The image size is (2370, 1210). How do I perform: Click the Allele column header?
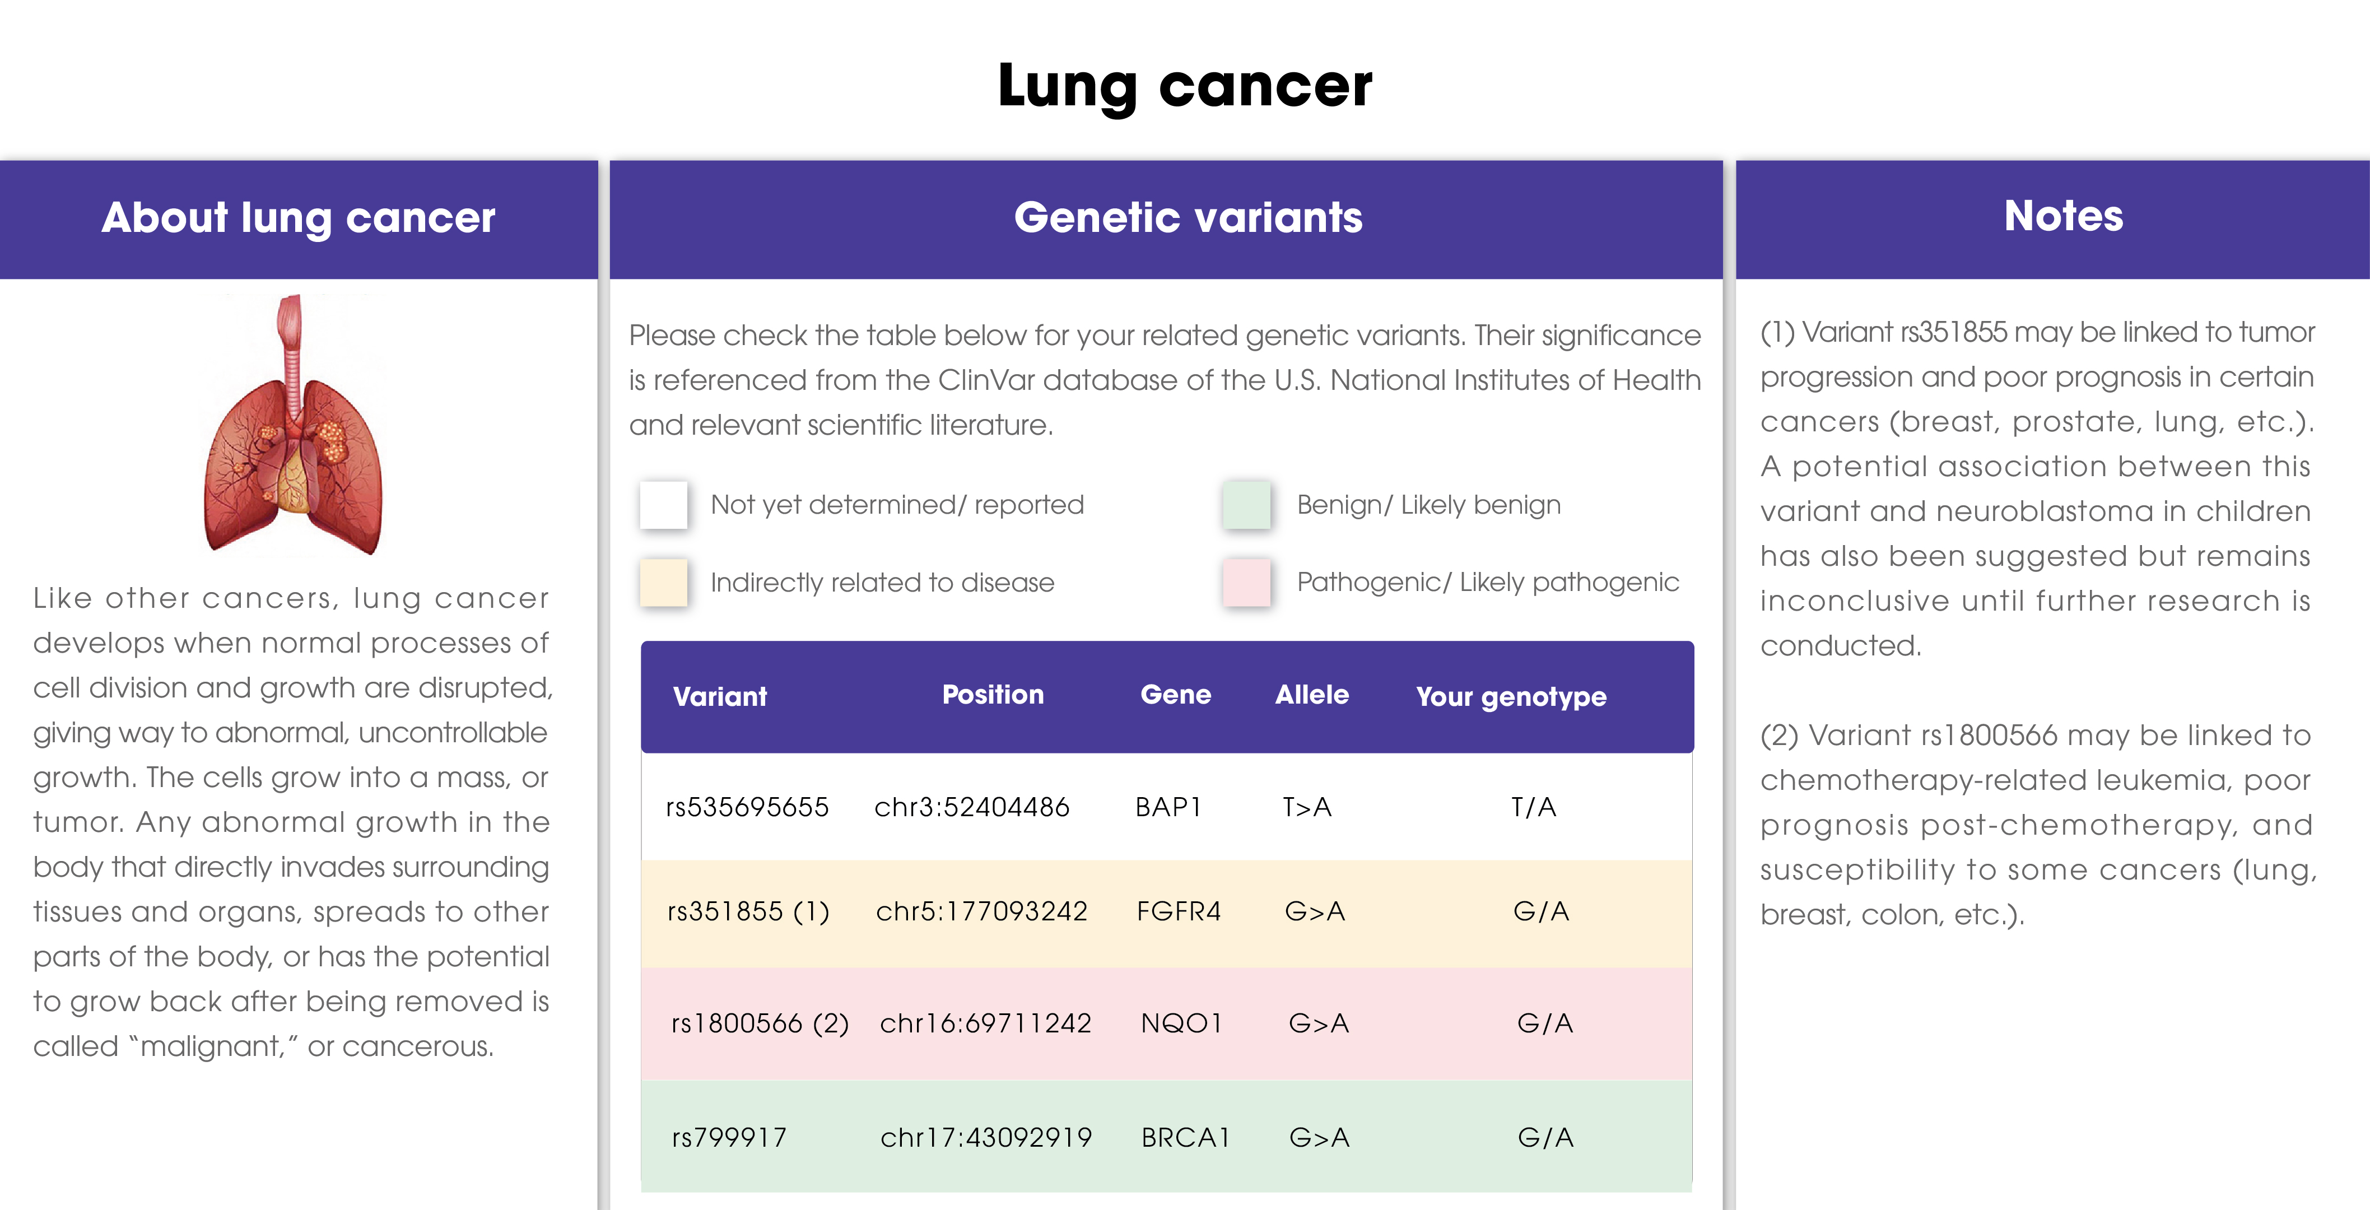[x=1311, y=695]
